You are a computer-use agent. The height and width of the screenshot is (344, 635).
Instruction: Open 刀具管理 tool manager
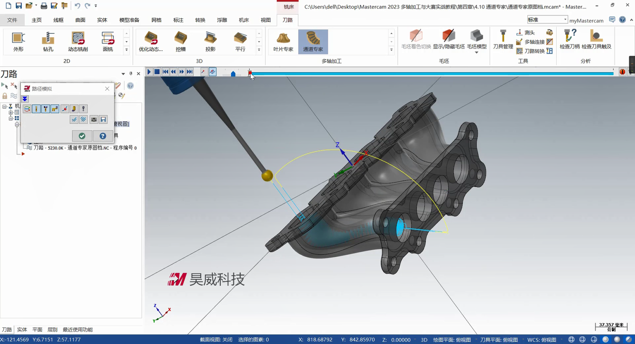coord(503,39)
